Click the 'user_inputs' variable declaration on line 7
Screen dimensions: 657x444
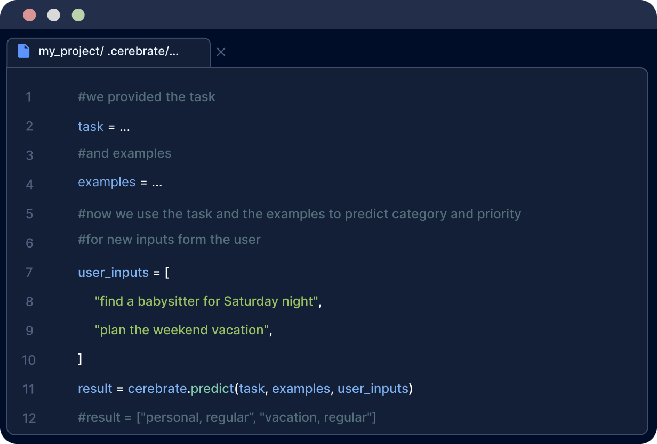113,273
